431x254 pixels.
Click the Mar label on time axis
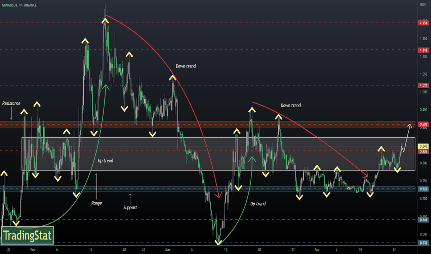click(168, 249)
